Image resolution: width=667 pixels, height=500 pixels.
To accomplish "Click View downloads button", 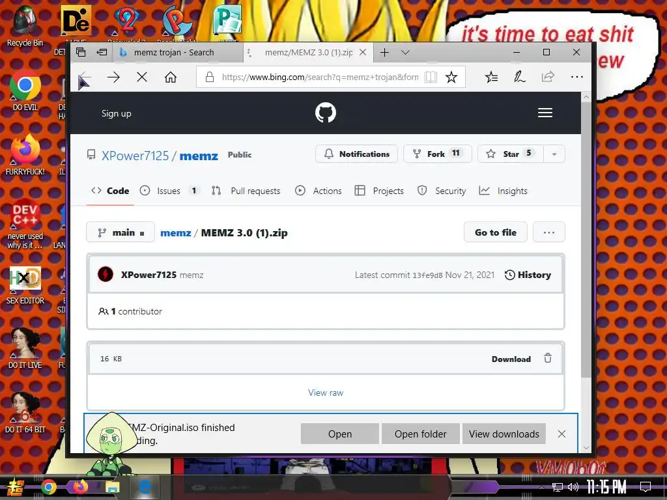I will click(504, 434).
